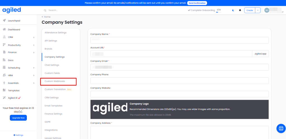This screenshot has height=139, width=286.
Task: Click the onboarding progress bar
Action: pyautogui.click(x=219, y=12)
